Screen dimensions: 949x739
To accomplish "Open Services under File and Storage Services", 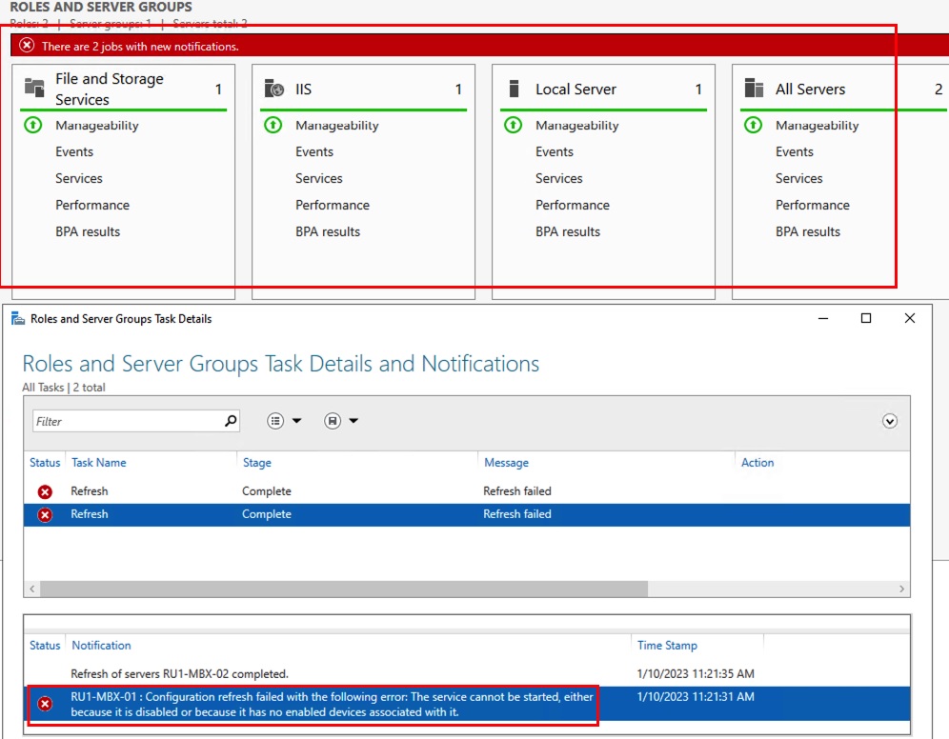I will [79, 178].
